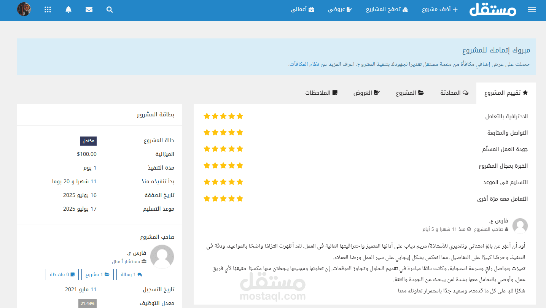The width and height of the screenshot is (546, 308).
Task: Click أضف مشروع in the navbar
Action: (440, 10)
